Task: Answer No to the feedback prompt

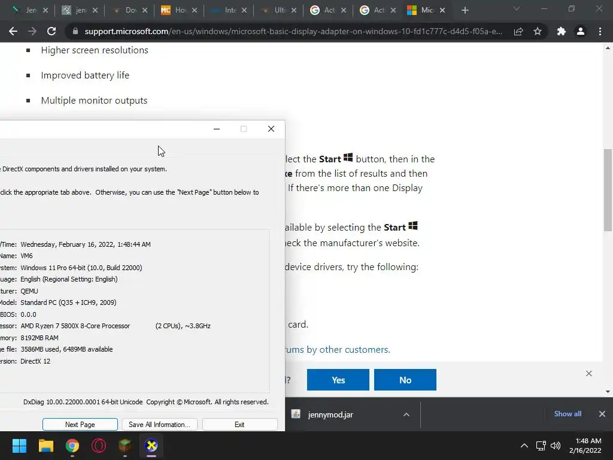Action: point(405,380)
